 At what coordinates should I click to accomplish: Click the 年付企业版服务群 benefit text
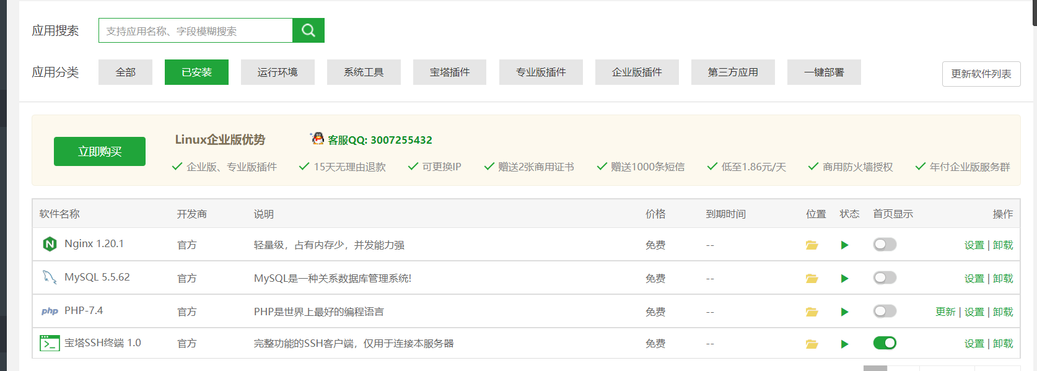point(969,167)
